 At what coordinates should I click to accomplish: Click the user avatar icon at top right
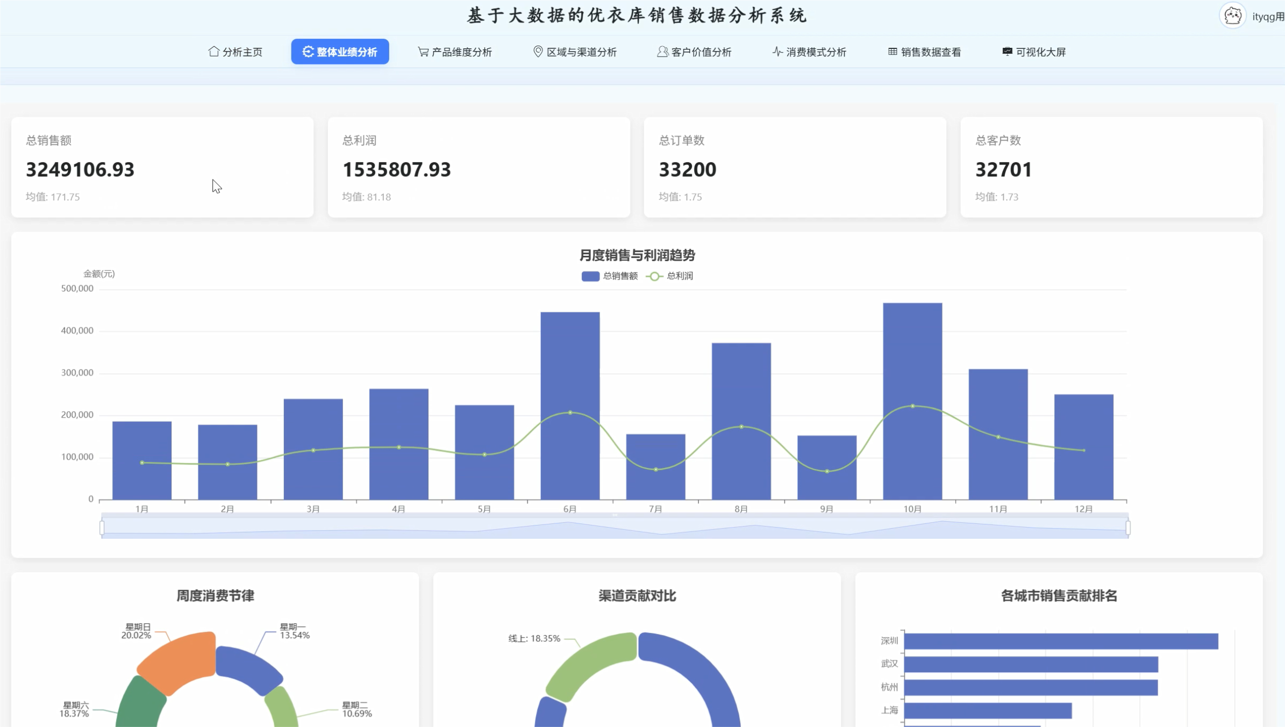click(x=1232, y=16)
